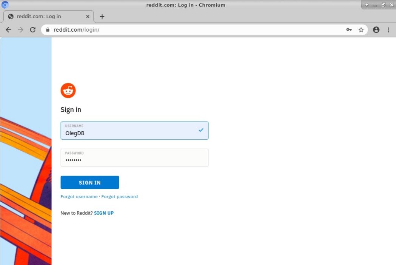View site security via the lock icon
396x265 pixels.
tap(48, 30)
